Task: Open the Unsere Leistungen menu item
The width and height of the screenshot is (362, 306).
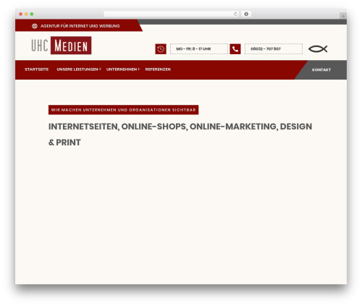Action: click(77, 69)
